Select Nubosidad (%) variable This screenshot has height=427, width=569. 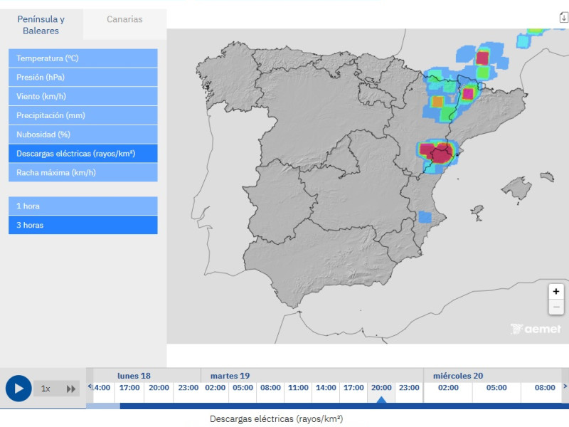(83, 135)
